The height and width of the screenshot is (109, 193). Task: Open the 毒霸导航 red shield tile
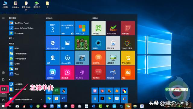128,28
